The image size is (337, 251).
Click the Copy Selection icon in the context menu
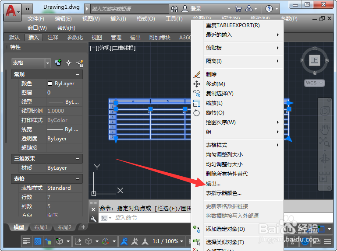(197, 94)
